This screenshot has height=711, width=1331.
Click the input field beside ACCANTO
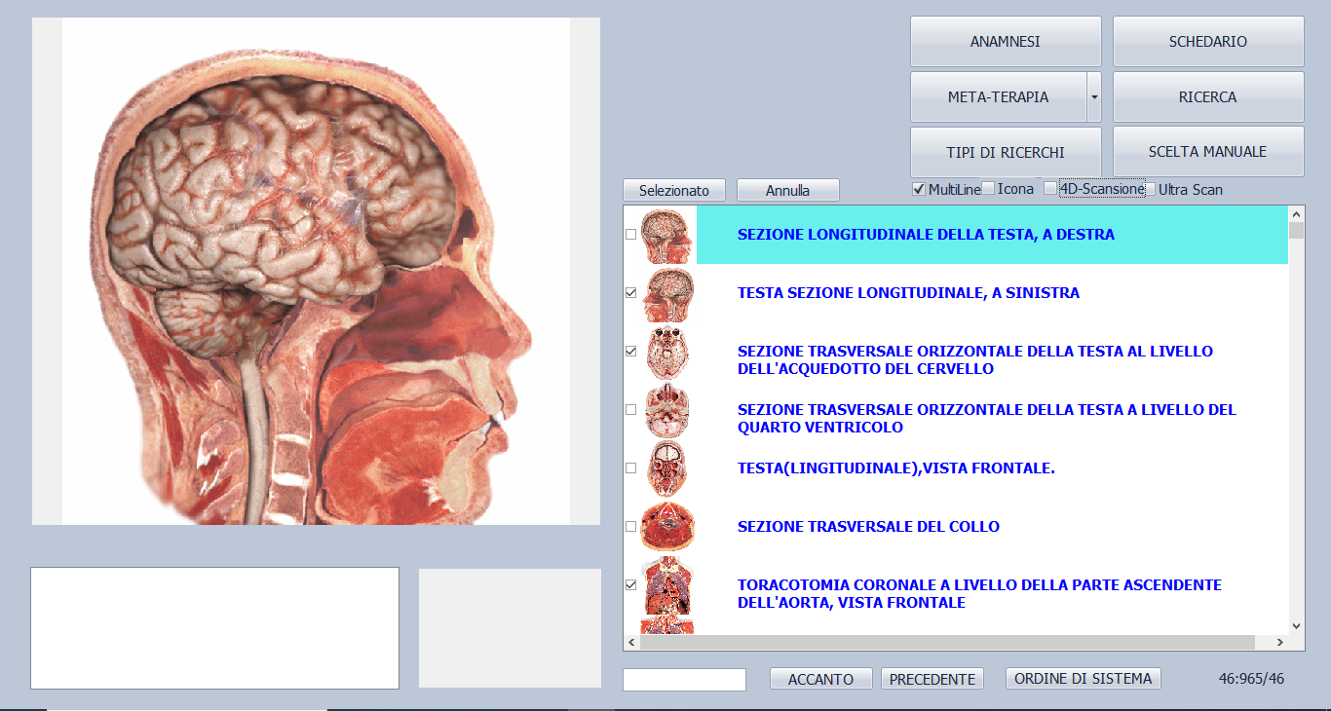684,680
